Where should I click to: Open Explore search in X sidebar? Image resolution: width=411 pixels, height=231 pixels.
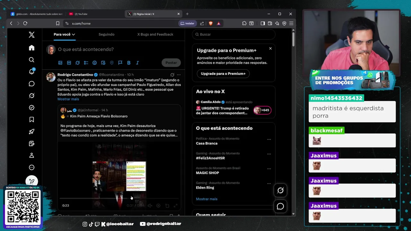31,60
